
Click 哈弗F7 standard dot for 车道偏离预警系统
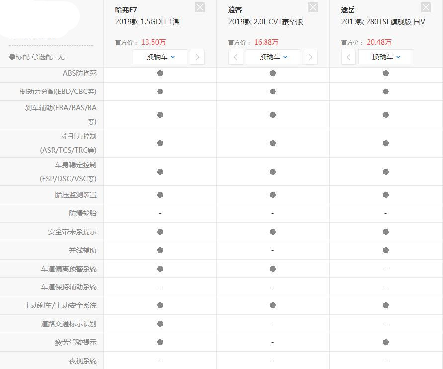click(160, 269)
